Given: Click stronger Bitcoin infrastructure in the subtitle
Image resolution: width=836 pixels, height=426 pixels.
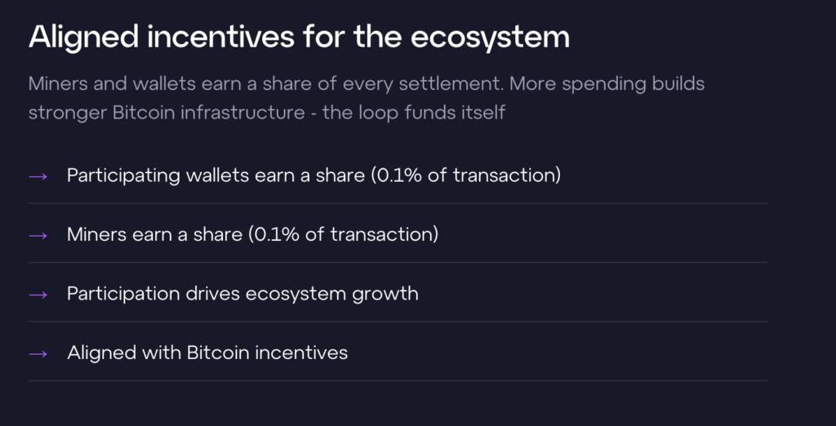Looking at the screenshot, I should tap(167, 113).
